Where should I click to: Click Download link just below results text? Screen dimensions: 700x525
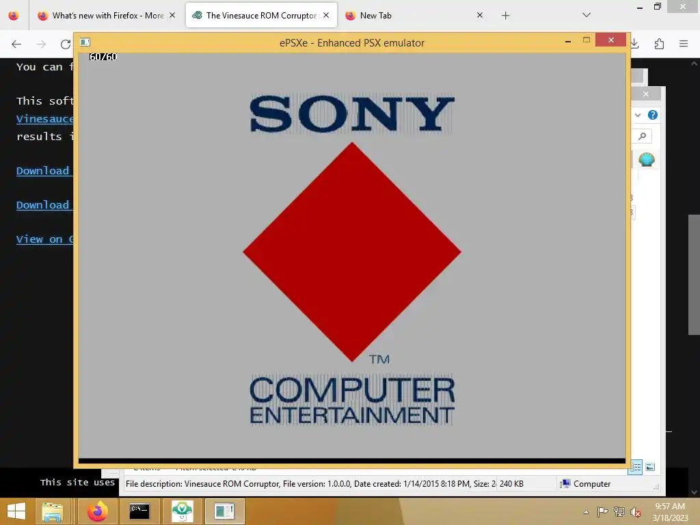(x=44, y=170)
